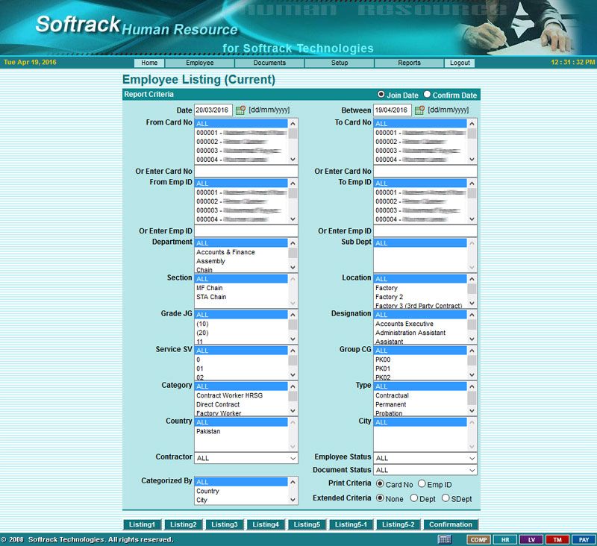Open the Reports menu
The height and width of the screenshot is (546, 597).
[x=409, y=63]
